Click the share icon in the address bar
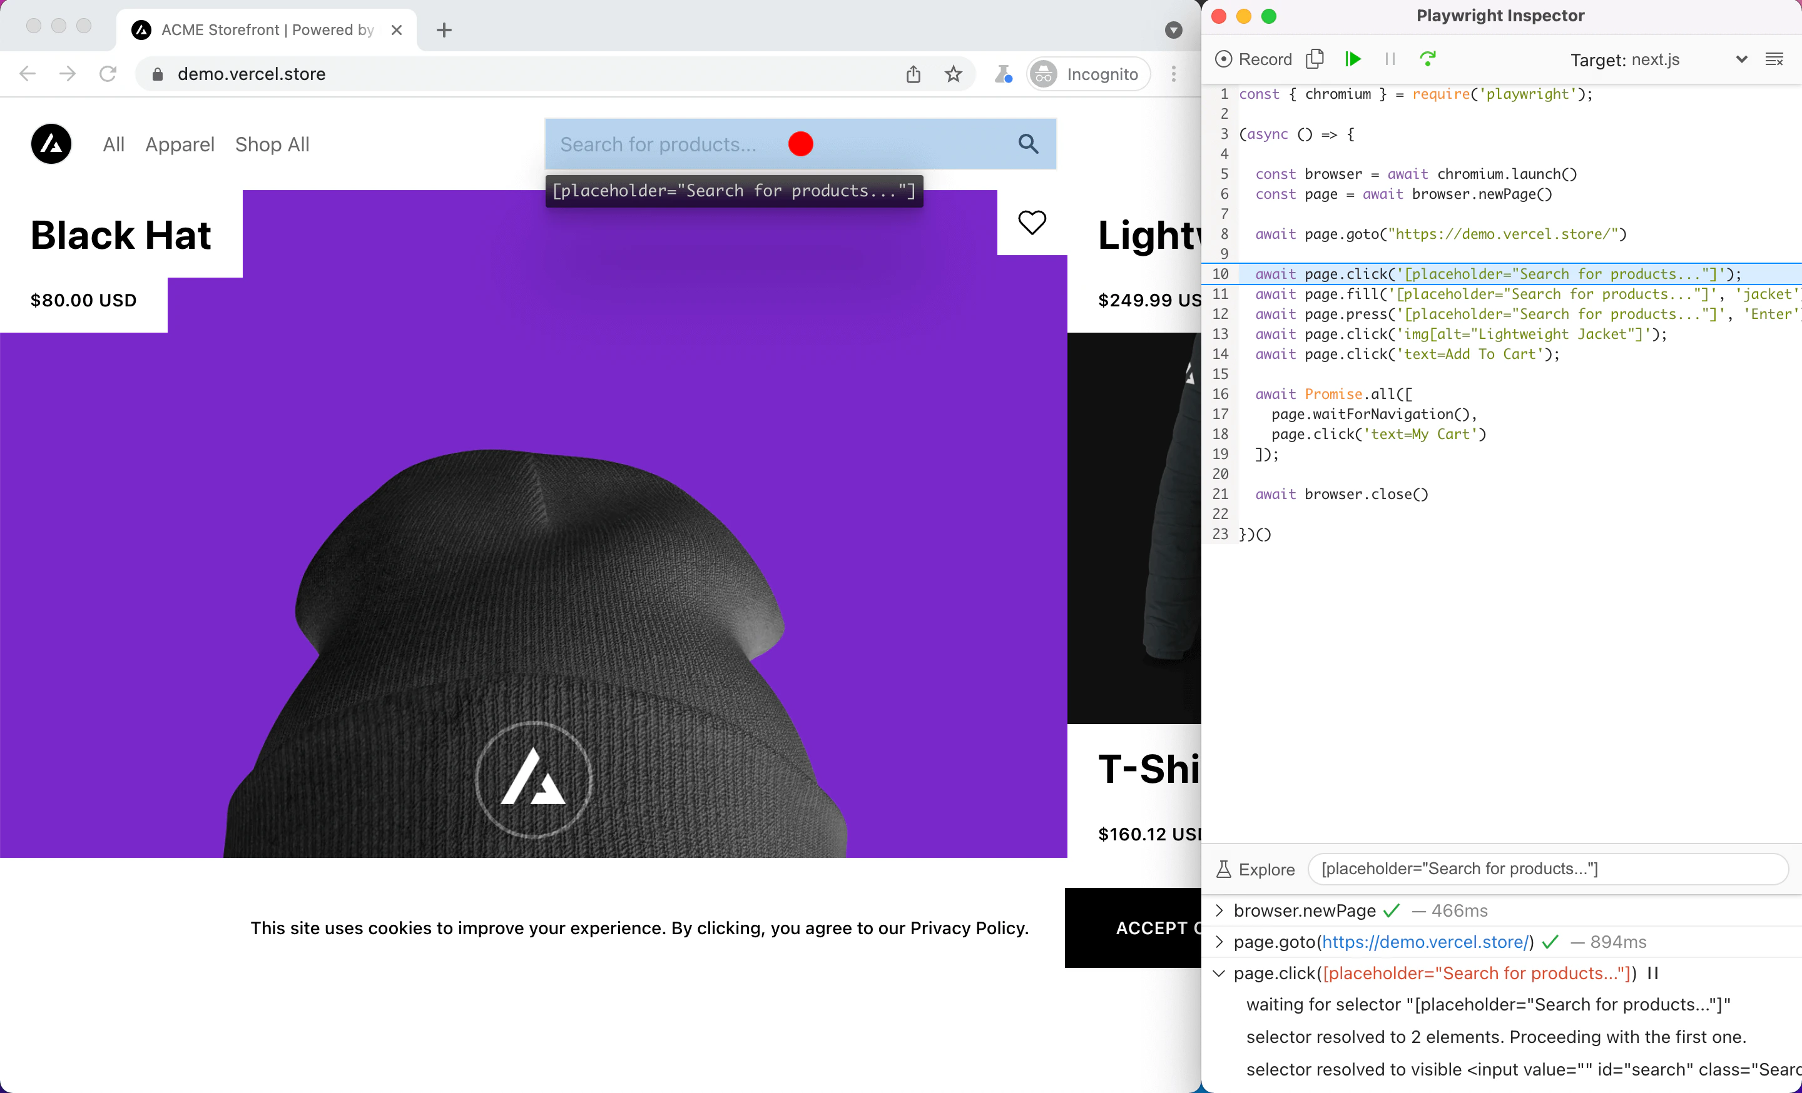The width and height of the screenshot is (1802, 1093). [913, 74]
